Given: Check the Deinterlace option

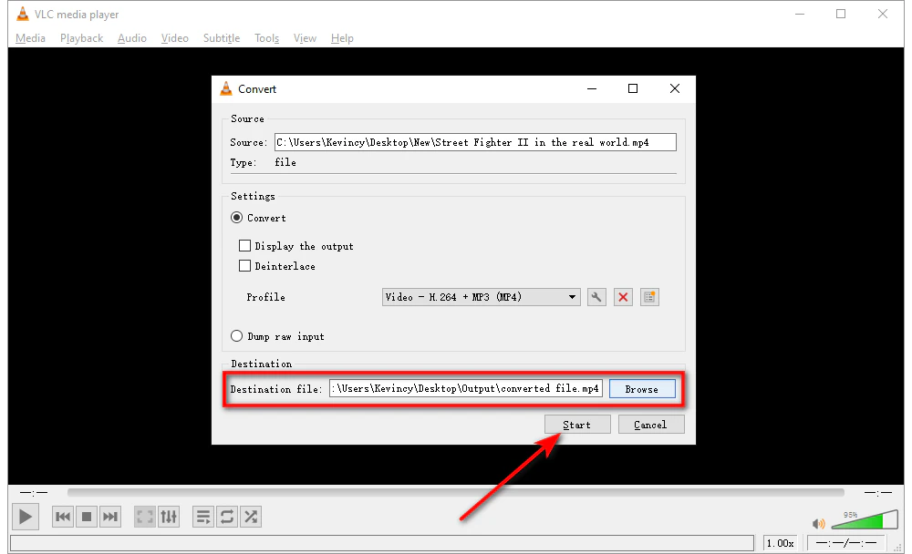Looking at the screenshot, I should click(x=245, y=266).
